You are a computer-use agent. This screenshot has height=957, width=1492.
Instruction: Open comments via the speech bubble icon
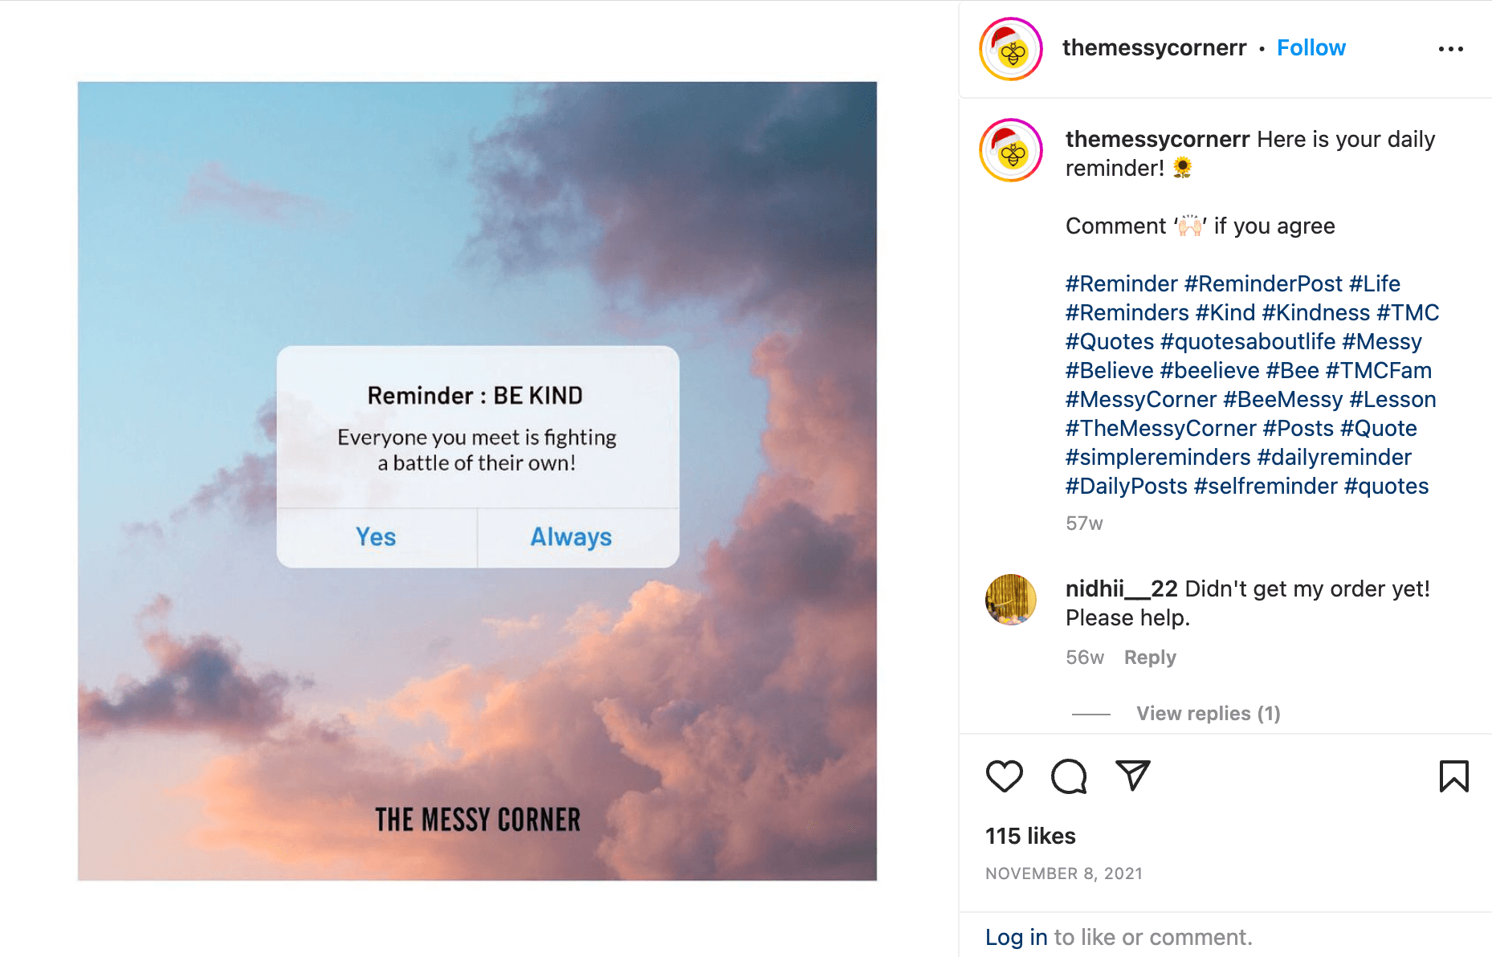coord(1069,776)
